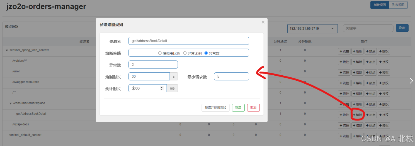Collapse the /consumer/orders/place tree node
This screenshot has width=415, height=146.
pyautogui.click(x=11, y=103)
